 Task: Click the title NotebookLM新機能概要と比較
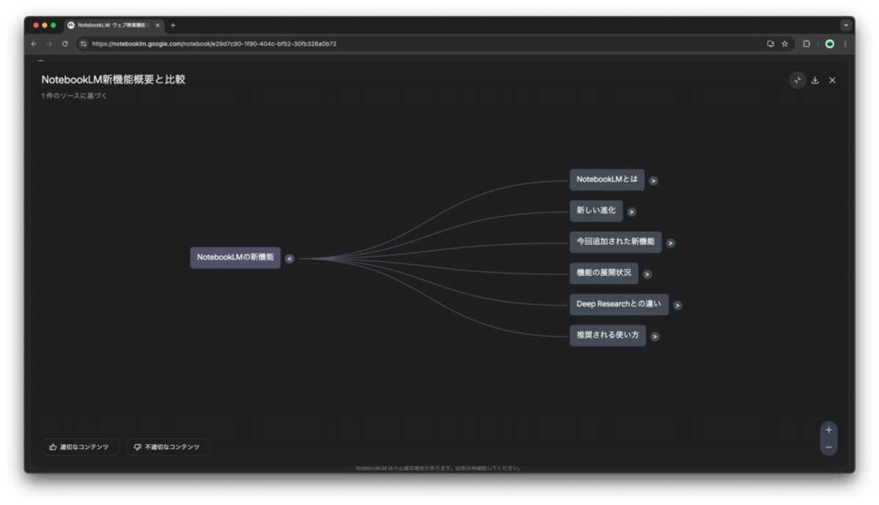[x=113, y=80]
